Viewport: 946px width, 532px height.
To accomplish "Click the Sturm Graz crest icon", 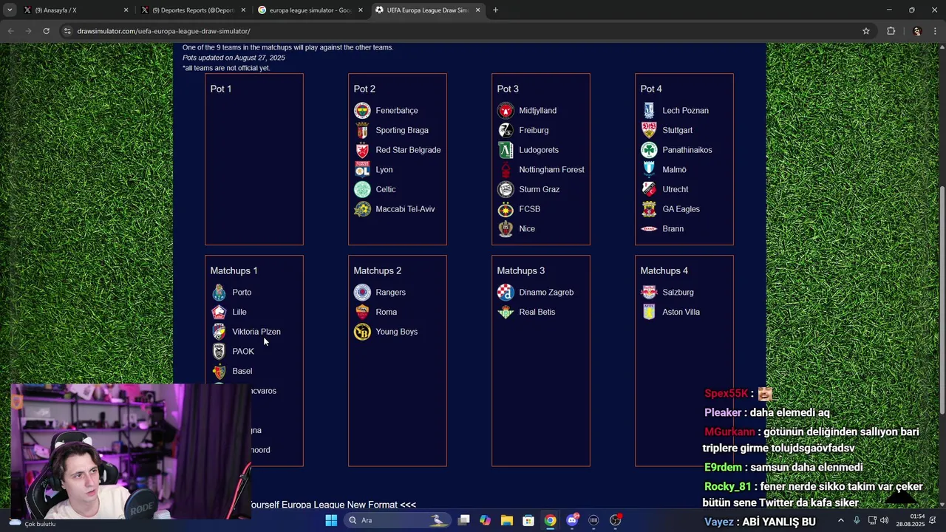I will coord(506,190).
